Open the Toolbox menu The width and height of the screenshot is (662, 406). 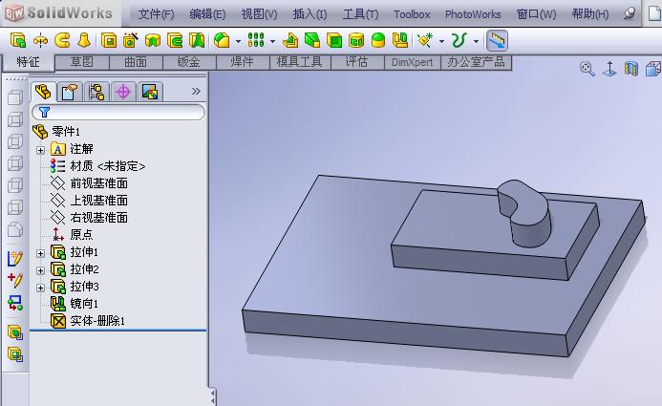(x=412, y=14)
